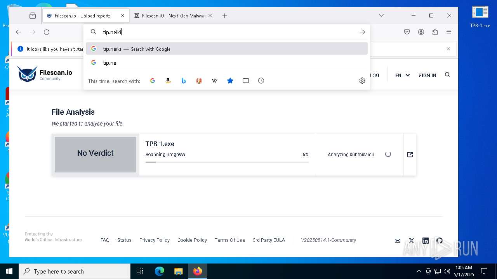The image size is (497, 279).
Task: Close the Next-Gen Malware tab
Action: 210,16
